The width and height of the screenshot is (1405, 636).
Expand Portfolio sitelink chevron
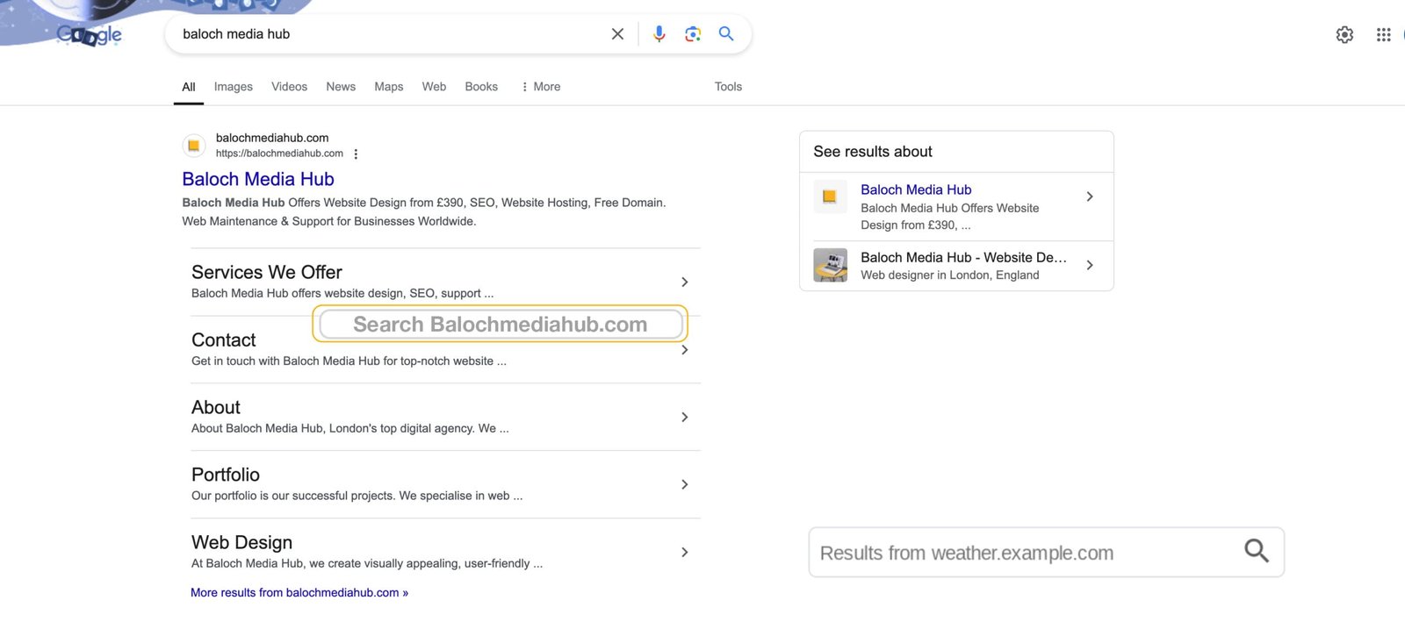pyautogui.click(x=685, y=484)
